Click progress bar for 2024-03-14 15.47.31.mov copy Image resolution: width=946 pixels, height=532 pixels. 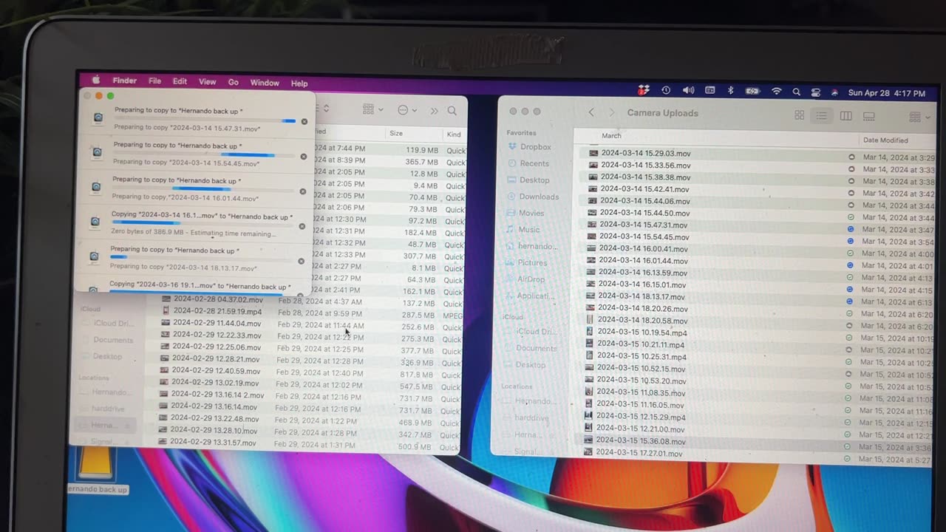205,120
